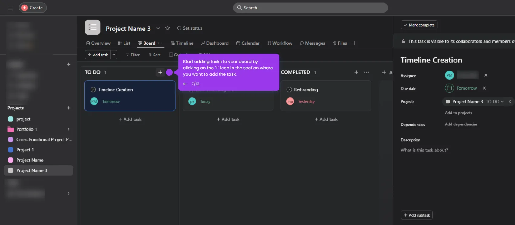The image size is (515, 225).
Task: Click Add subtask button
Action: pos(417,215)
